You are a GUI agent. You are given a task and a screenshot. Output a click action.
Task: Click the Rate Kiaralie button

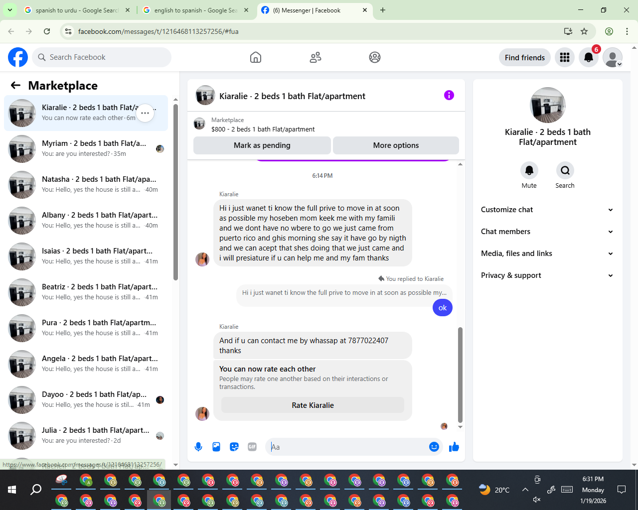(x=313, y=405)
